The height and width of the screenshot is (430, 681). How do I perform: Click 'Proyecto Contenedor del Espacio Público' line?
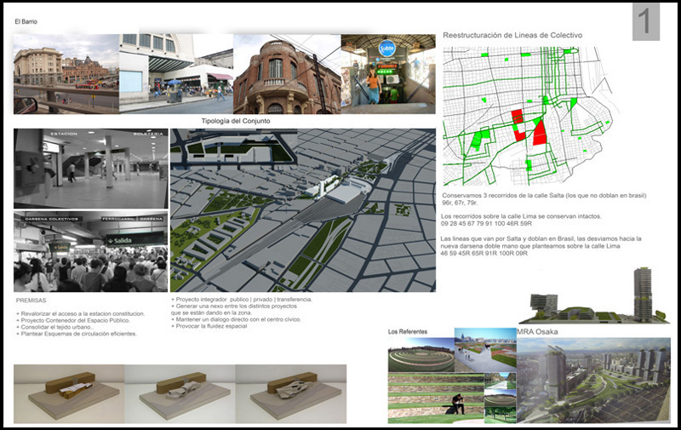coord(73,320)
